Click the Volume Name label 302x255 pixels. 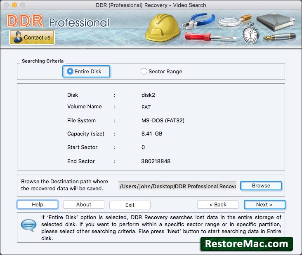pyautogui.click(x=84, y=107)
